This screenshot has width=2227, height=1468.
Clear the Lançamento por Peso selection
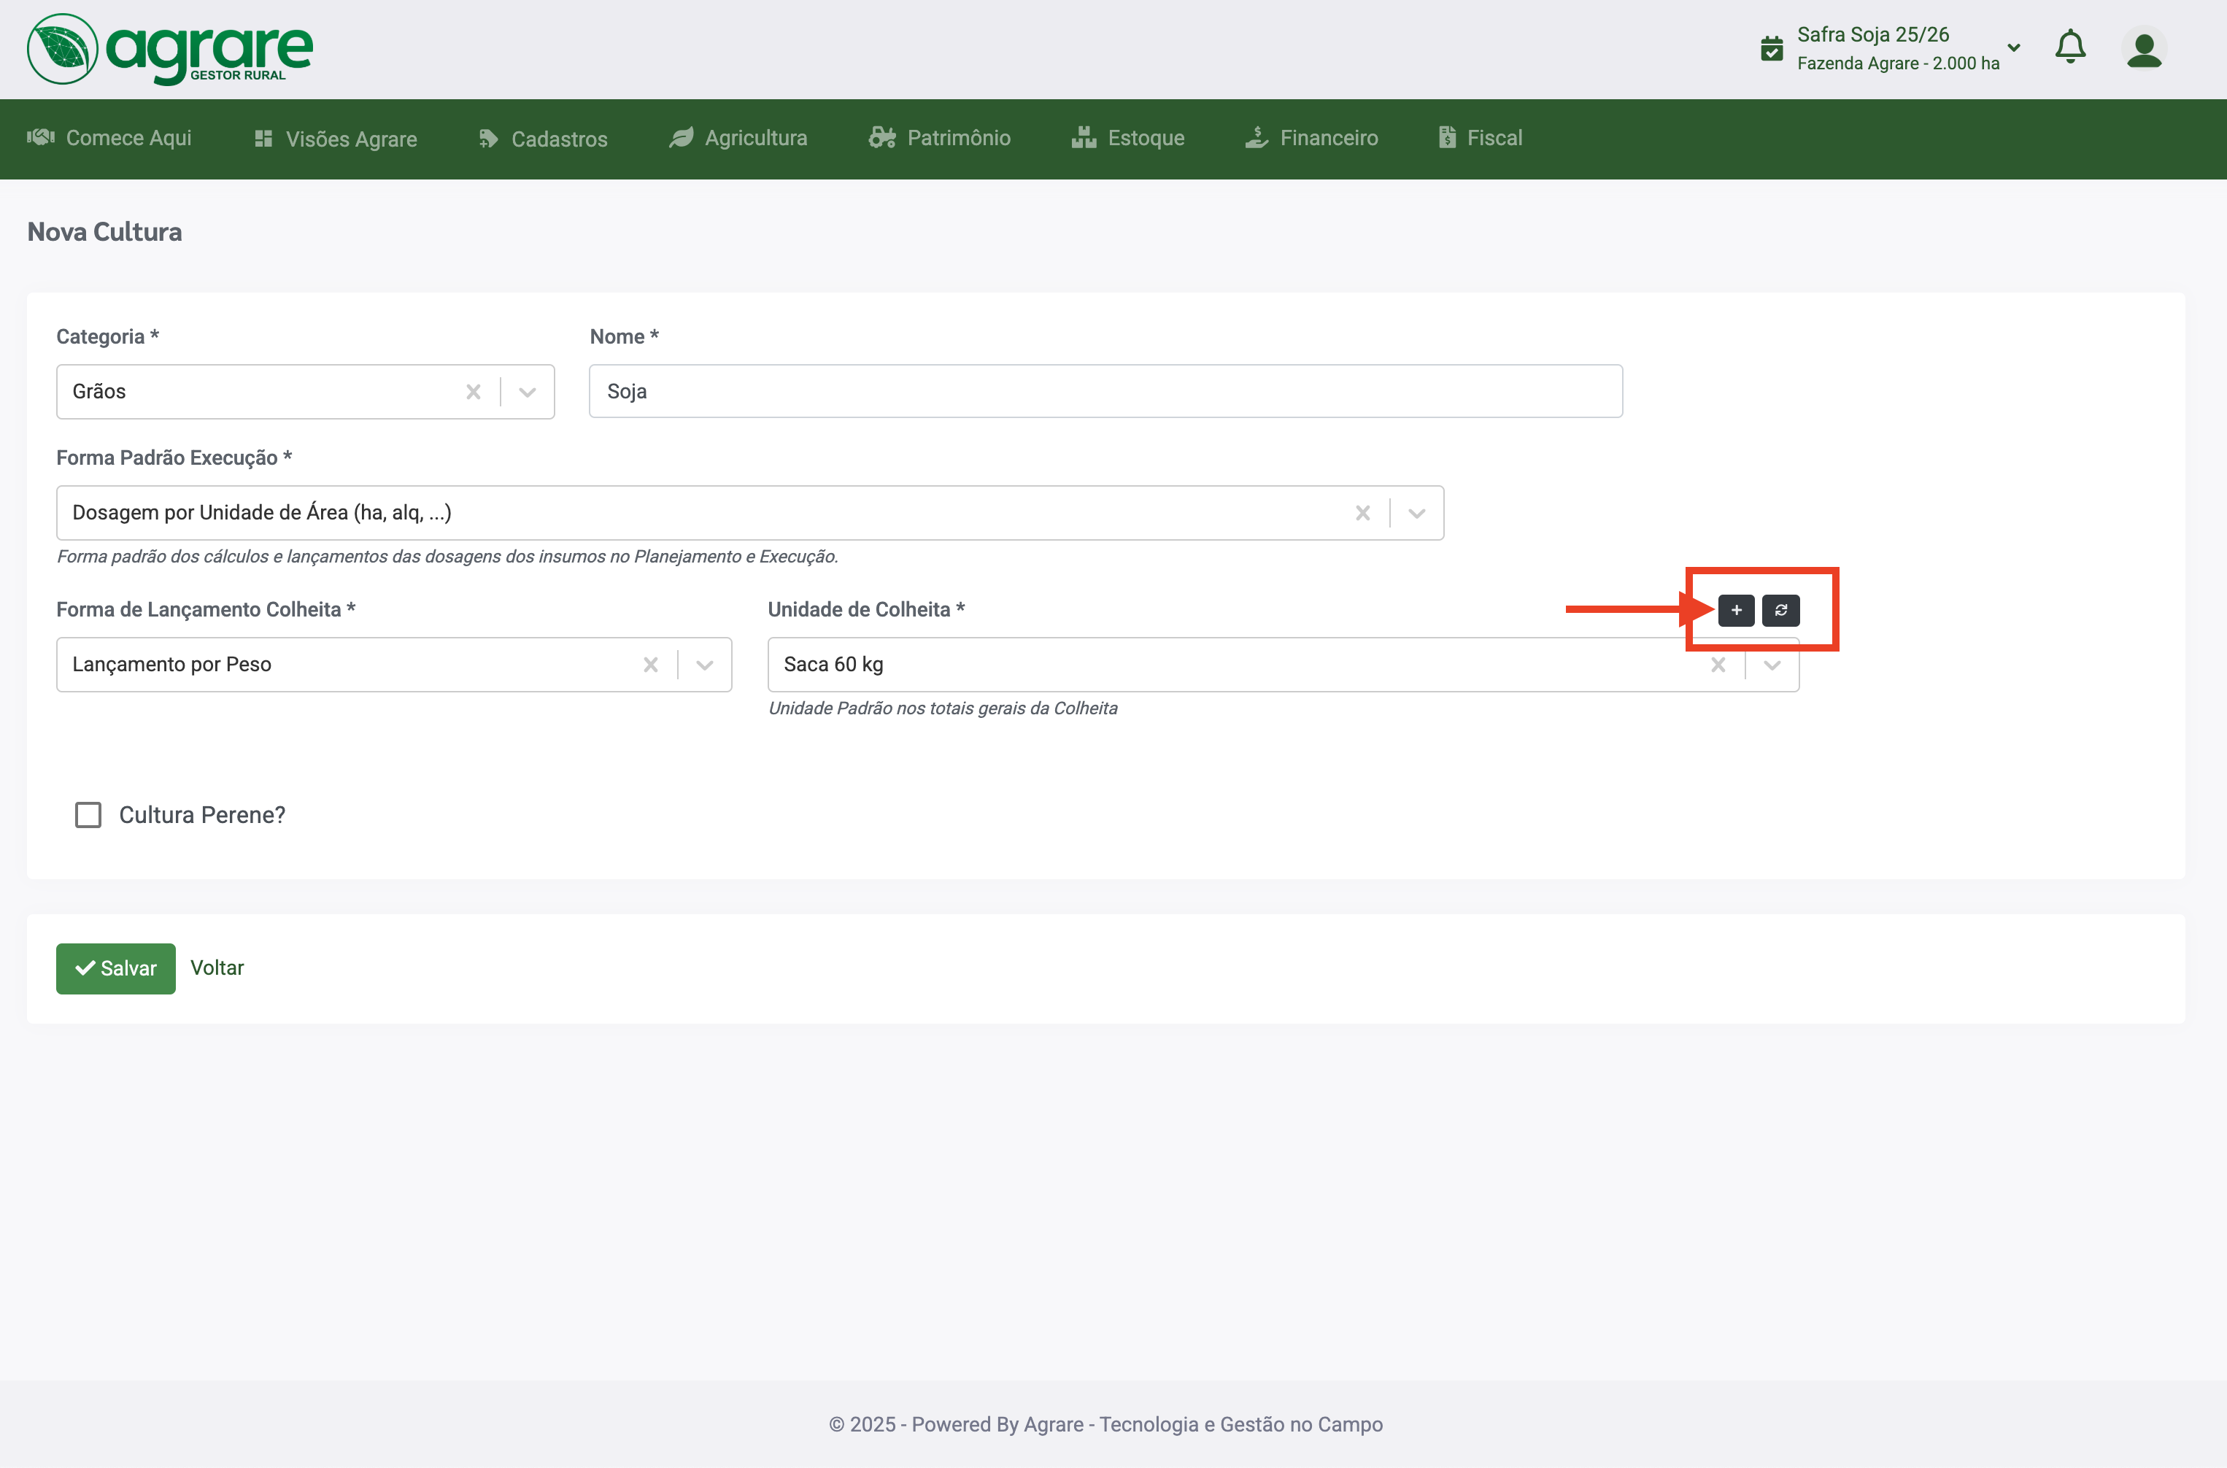(x=651, y=665)
